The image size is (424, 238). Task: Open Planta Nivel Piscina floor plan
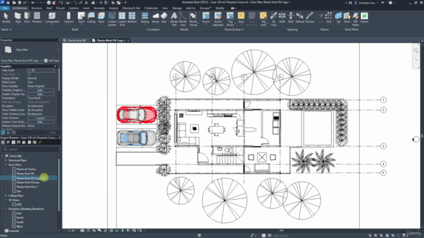coord(28,182)
